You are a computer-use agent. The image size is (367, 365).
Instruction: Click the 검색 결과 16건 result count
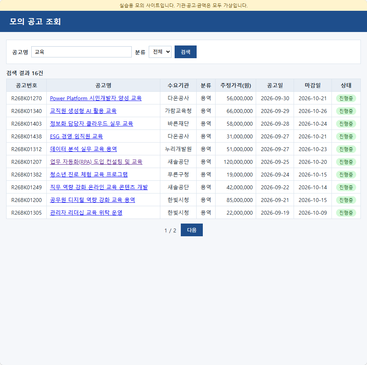[x=25, y=73]
